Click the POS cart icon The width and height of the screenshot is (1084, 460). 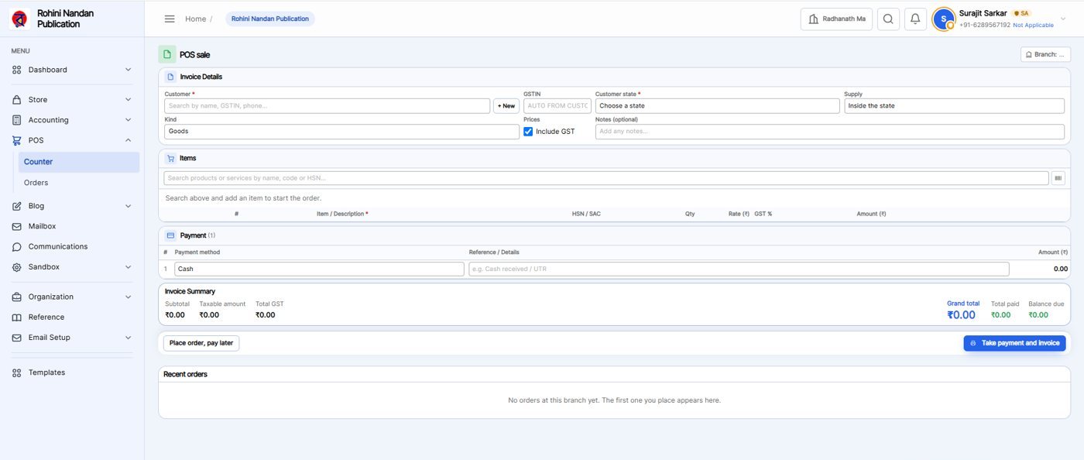pos(17,140)
